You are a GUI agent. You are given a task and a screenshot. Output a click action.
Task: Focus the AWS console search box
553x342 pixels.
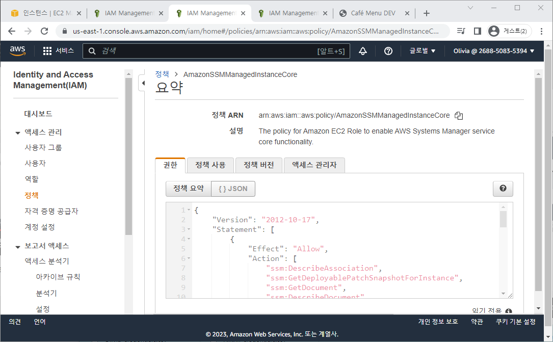tap(216, 51)
